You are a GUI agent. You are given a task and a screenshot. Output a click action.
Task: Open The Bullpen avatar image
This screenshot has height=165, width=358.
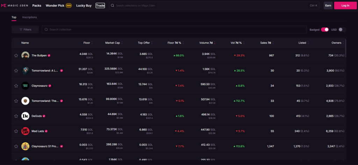(x=25, y=56)
